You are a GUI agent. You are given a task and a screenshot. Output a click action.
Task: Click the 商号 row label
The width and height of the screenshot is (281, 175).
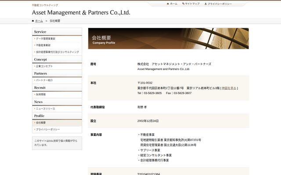pyautogui.click(x=93, y=64)
